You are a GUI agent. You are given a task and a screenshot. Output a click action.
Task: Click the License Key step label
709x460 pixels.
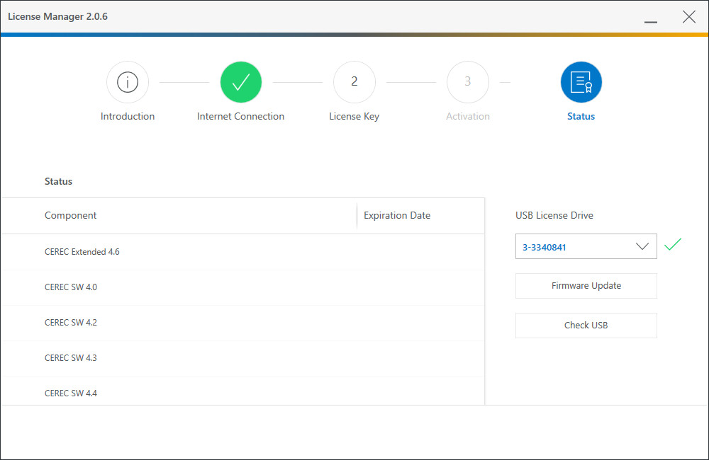tap(354, 117)
